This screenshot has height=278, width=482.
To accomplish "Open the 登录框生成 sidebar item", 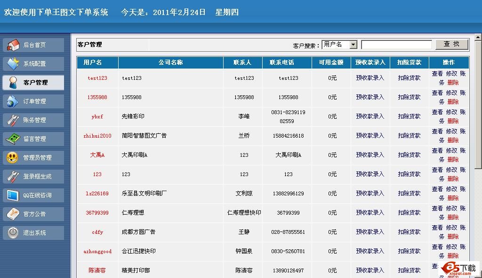I will [33, 177].
